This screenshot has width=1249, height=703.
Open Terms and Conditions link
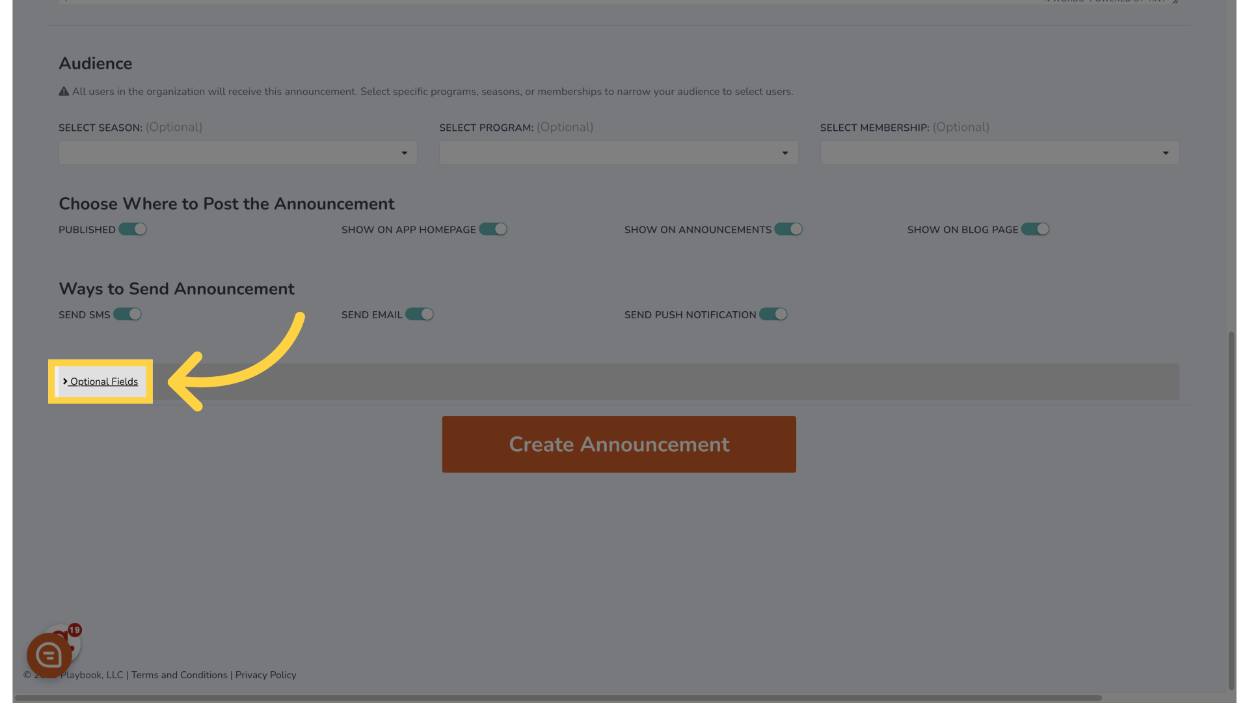click(178, 676)
